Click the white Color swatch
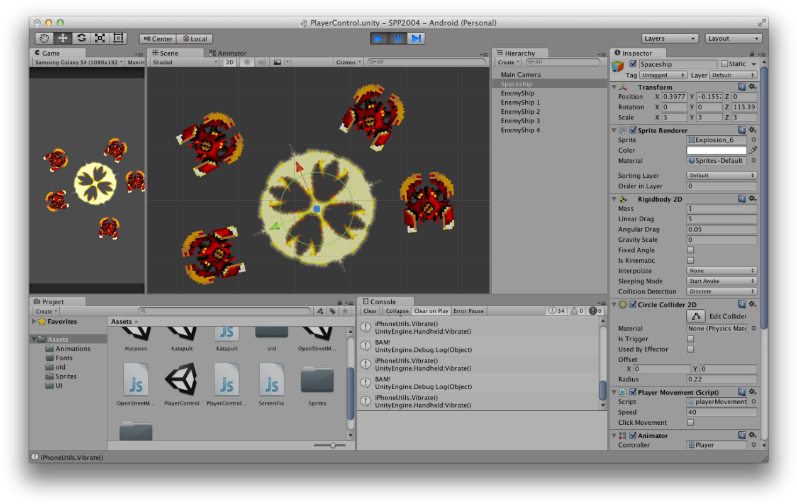The image size is (797, 504). 716,150
